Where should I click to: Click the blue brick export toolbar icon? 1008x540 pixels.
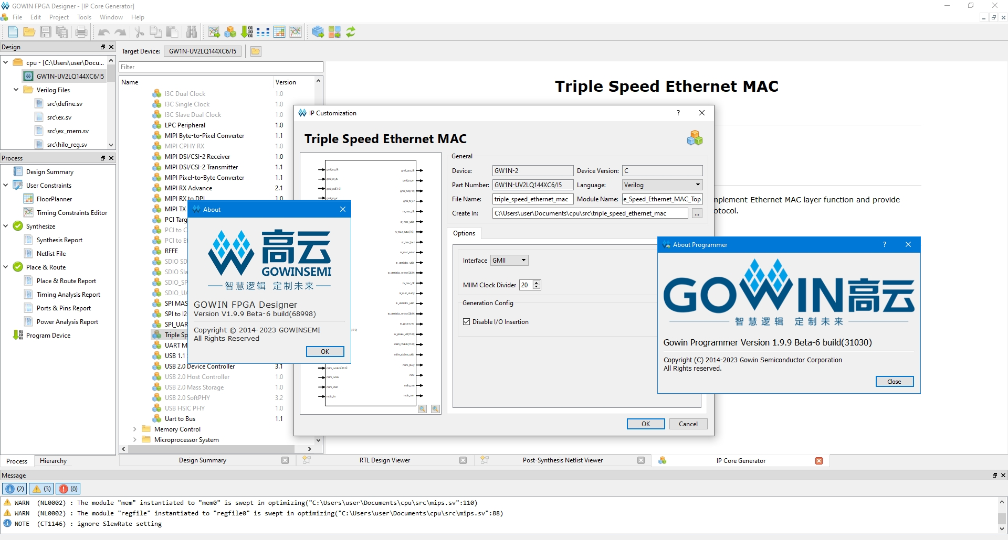[318, 32]
